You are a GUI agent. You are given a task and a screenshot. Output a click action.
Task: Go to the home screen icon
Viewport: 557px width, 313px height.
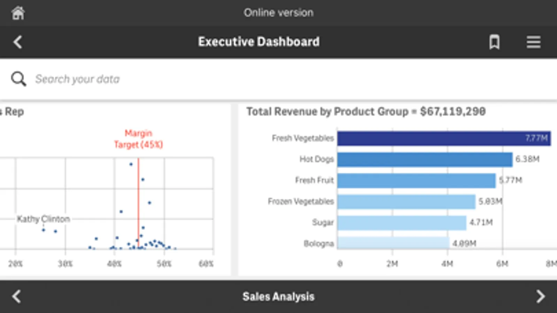(18, 13)
